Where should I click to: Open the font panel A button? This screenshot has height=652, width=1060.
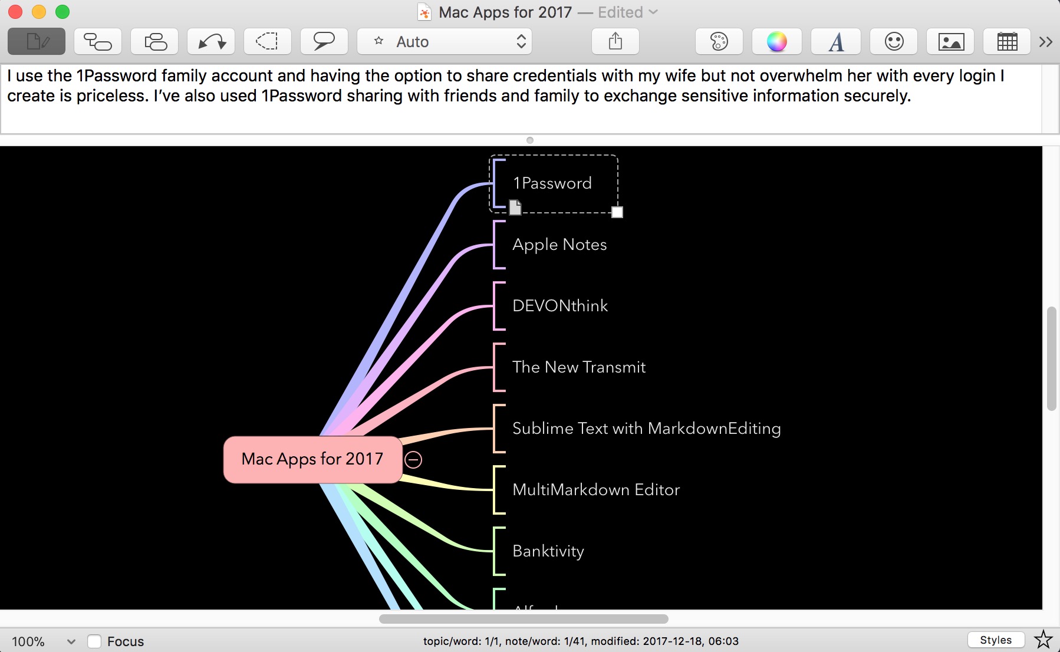836,41
